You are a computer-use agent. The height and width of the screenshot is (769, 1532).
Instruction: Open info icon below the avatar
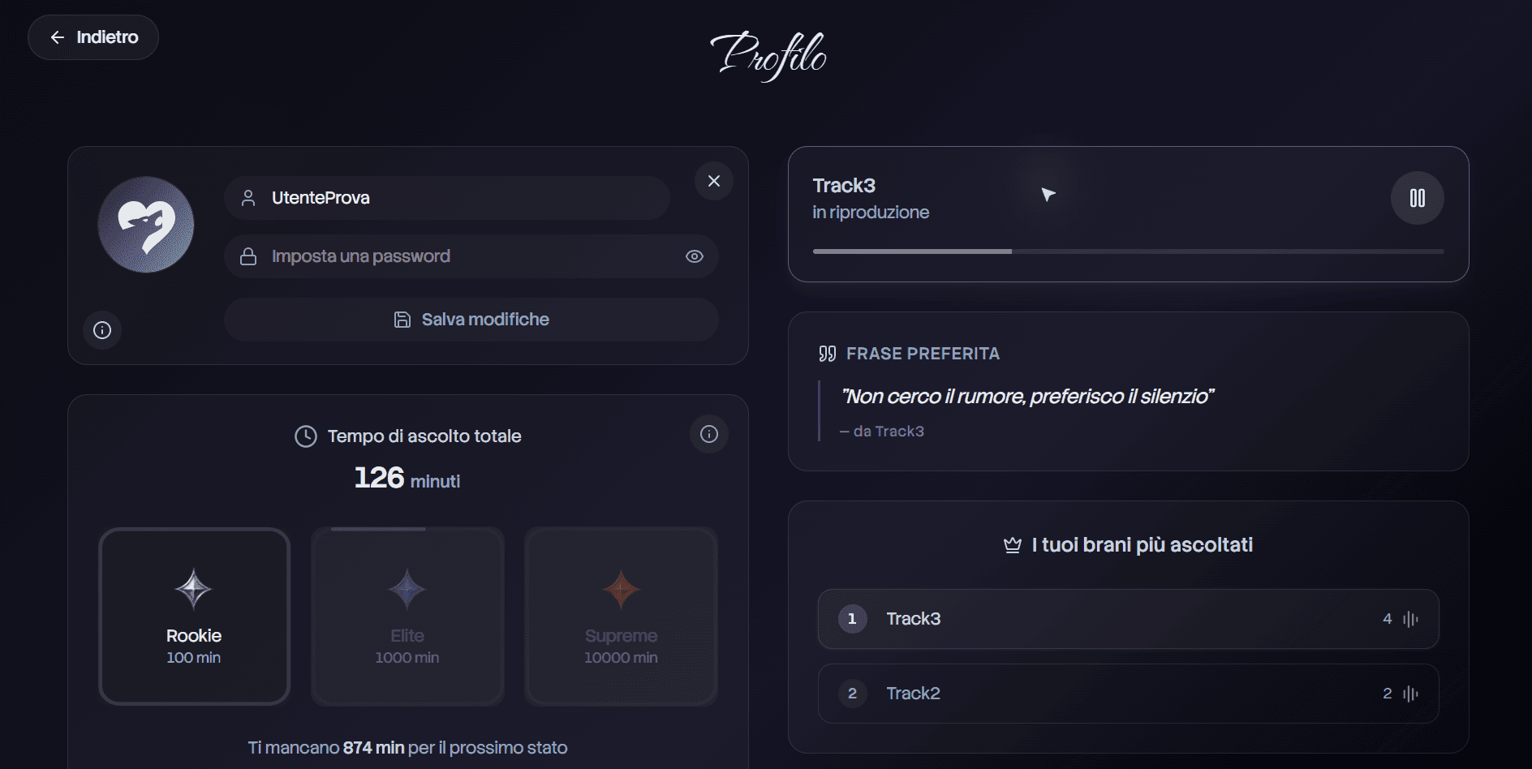click(102, 330)
